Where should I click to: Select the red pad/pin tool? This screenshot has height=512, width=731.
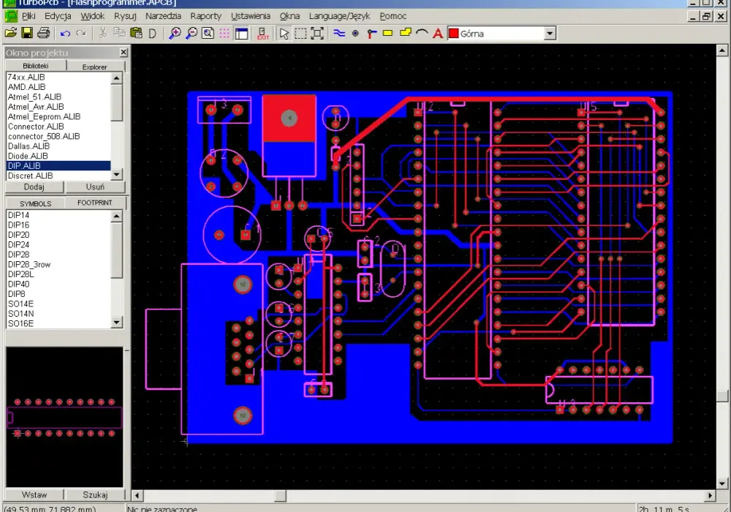pyautogui.click(x=371, y=34)
